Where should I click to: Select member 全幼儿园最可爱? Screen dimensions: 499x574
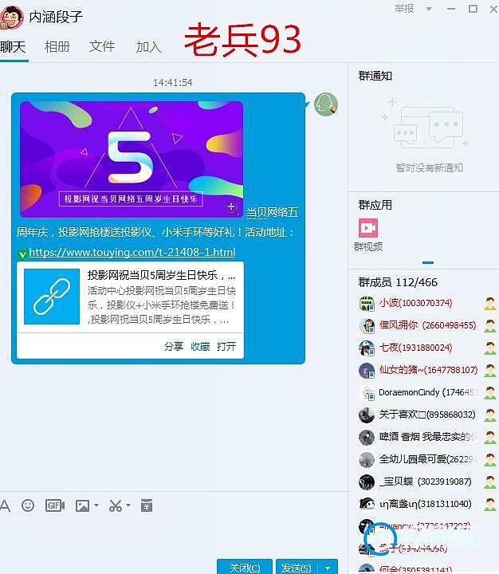pyautogui.click(x=427, y=459)
